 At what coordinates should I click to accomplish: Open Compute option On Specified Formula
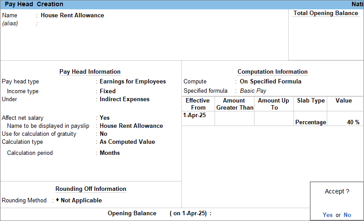pyautogui.click(x=270, y=81)
